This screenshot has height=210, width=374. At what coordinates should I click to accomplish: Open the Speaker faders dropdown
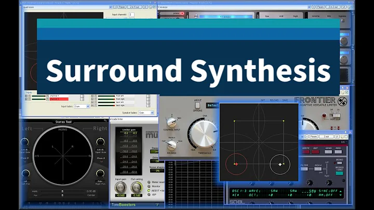146,113
